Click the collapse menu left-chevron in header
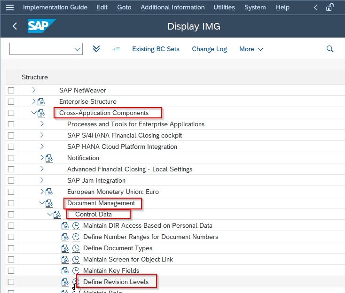This screenshot has height=293, width=345. pos(315,8)
